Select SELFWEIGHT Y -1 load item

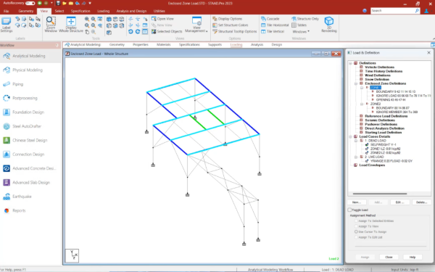tap(383, 144)
